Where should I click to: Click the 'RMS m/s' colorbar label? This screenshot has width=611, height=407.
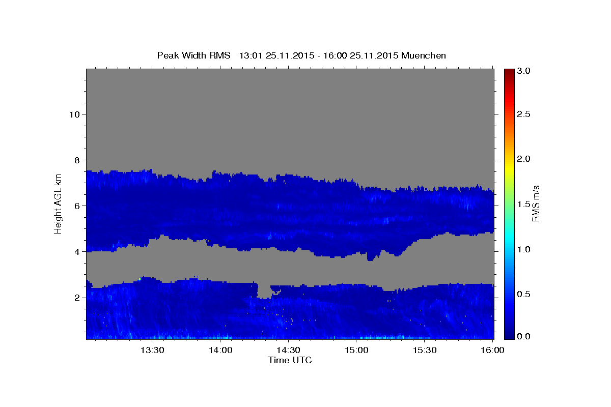point(536,203)
